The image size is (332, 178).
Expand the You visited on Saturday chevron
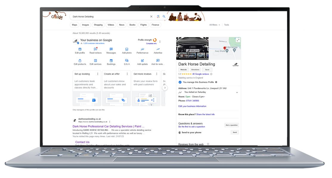tap(237, 93)
